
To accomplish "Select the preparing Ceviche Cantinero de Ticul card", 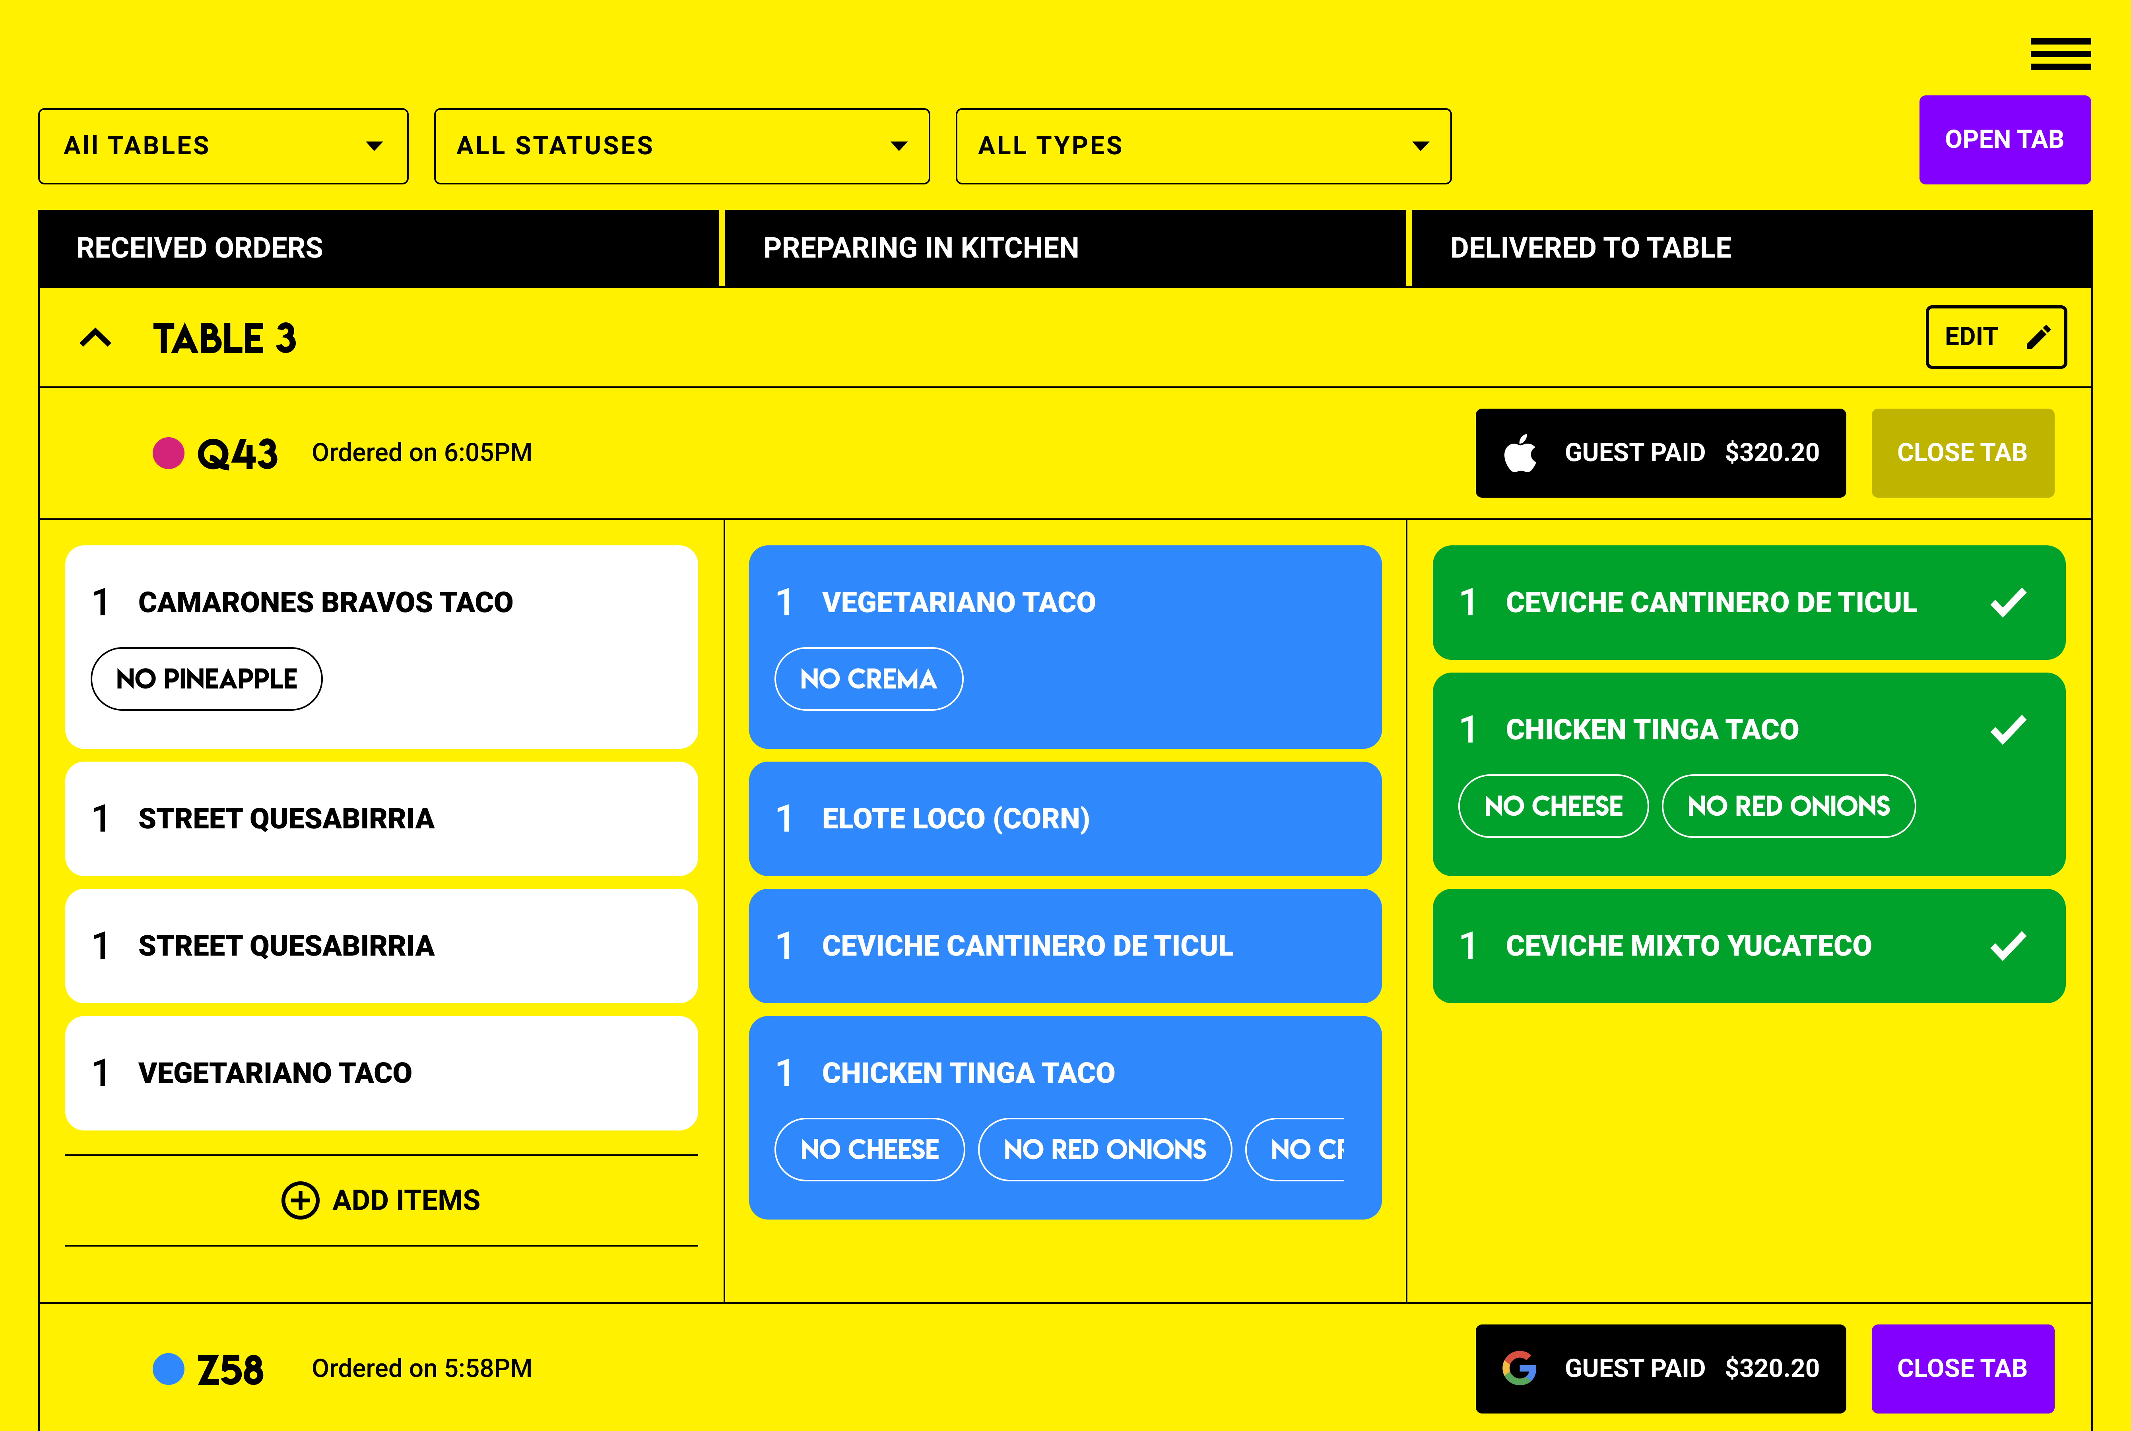I will [1065, 946].
